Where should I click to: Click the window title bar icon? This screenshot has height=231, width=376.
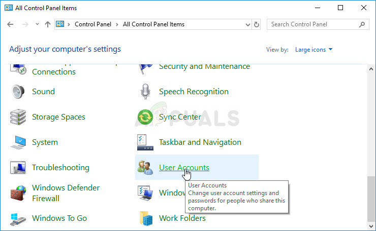click(x=9, y=8)
